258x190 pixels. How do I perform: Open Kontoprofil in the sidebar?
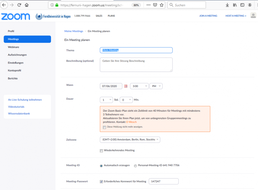point(15,70)
